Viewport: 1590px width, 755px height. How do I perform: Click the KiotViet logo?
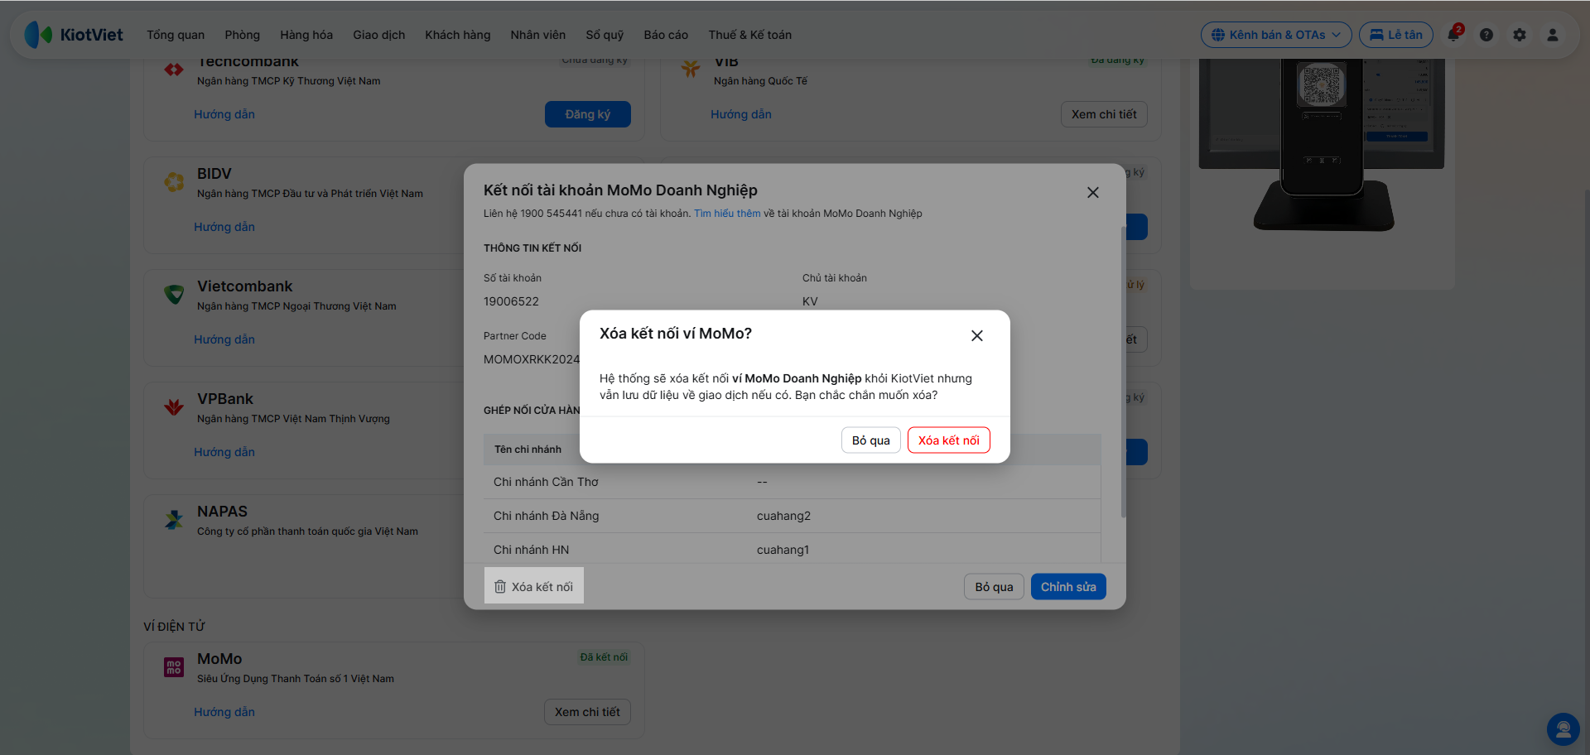[74, 35]
